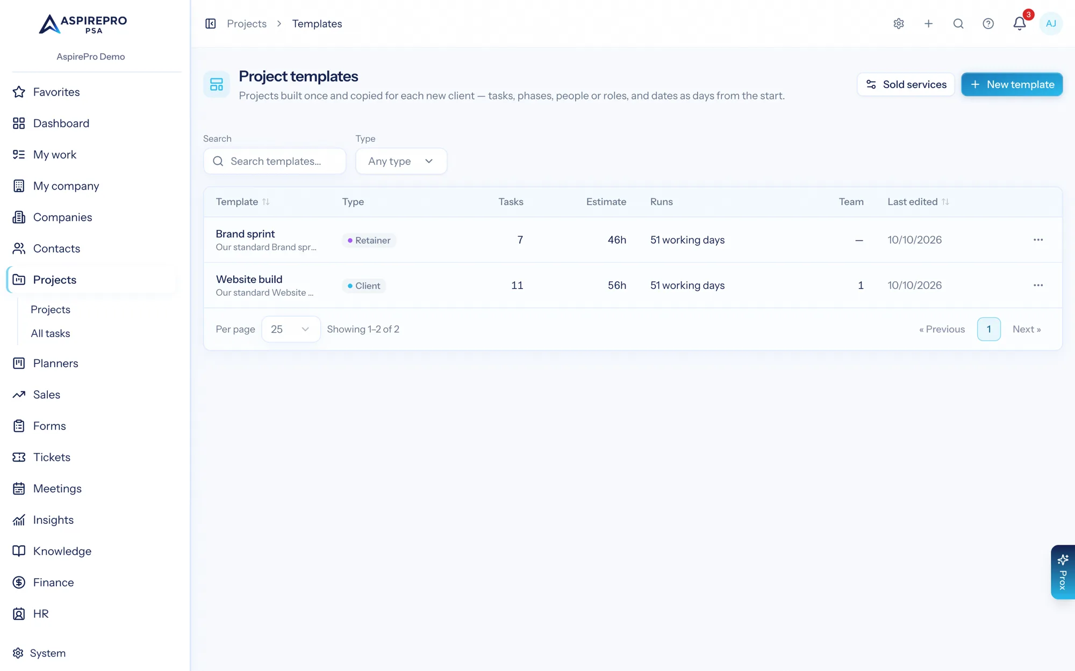1075x671 pixels.
Task: Open Dashboard from sidebar
Action: (x=91, y=123)
